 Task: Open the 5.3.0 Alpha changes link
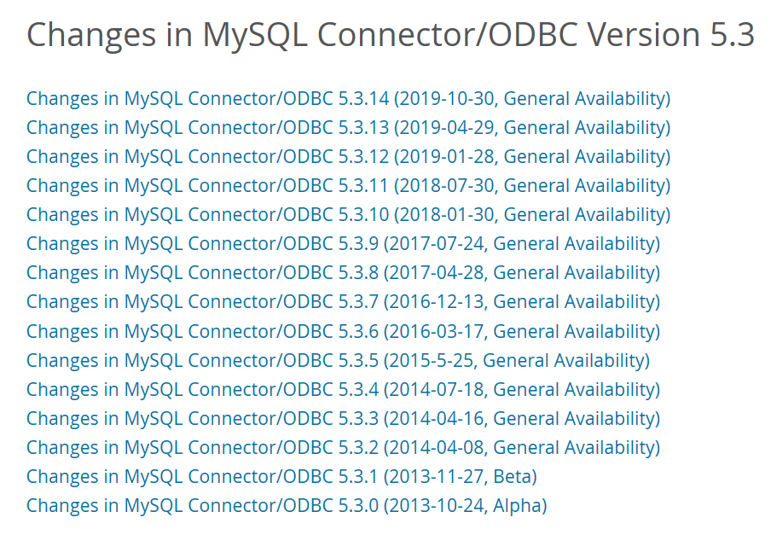(x=287, y=506)
